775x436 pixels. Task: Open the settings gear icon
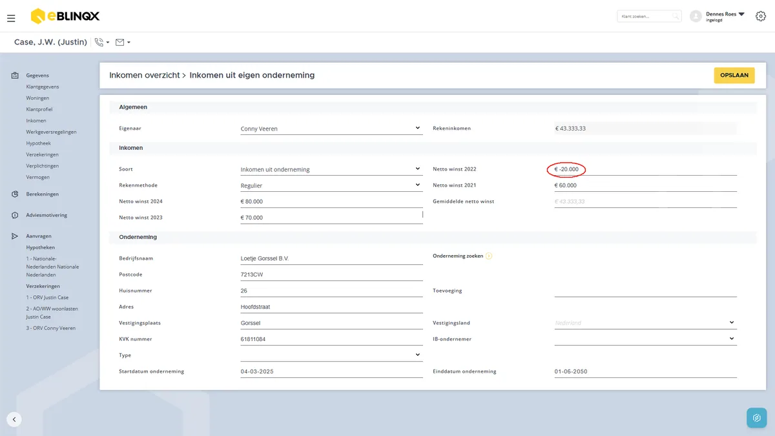pos(760,16)
